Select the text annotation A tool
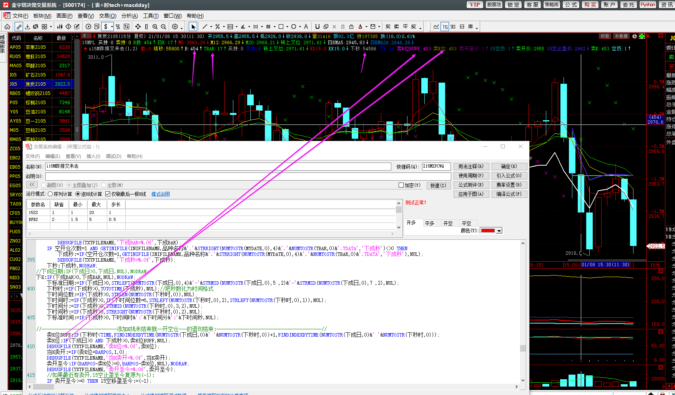The image size is (675, 395). 306,27
